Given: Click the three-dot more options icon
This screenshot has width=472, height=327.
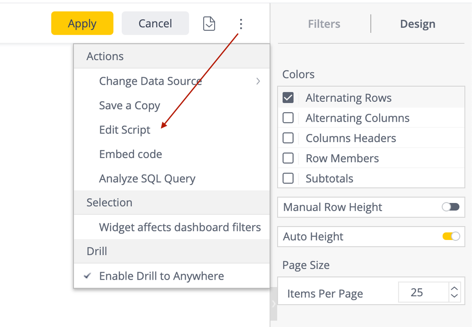Looking at the screenshot, I should click(241, 24).
